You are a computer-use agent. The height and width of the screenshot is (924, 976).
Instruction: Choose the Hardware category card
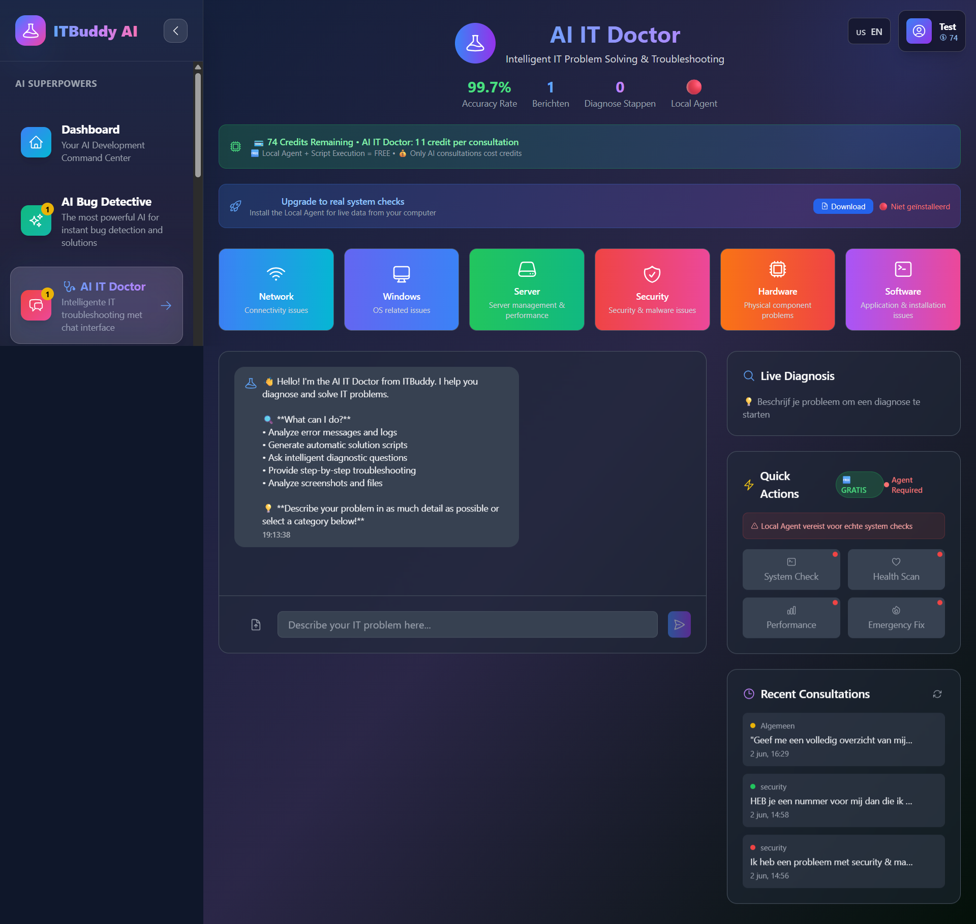click(x=778, y=290)
